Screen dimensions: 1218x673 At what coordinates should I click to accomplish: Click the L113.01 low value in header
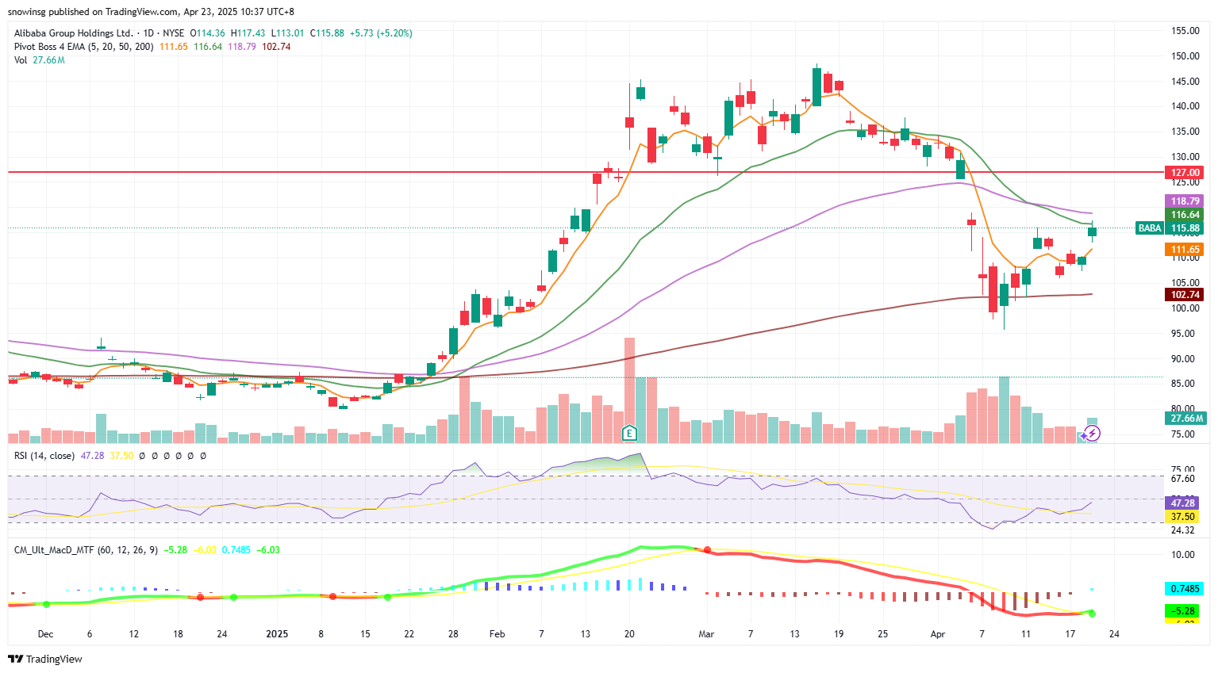coord(288,33)
